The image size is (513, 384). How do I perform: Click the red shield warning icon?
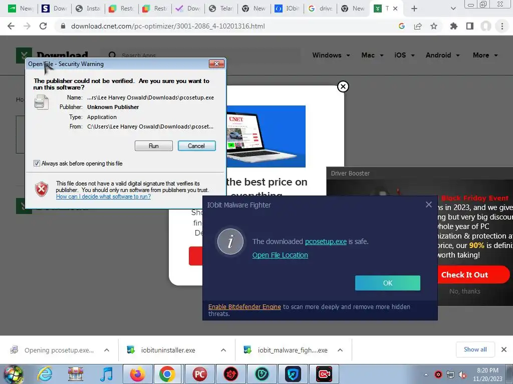pos(42,189)
